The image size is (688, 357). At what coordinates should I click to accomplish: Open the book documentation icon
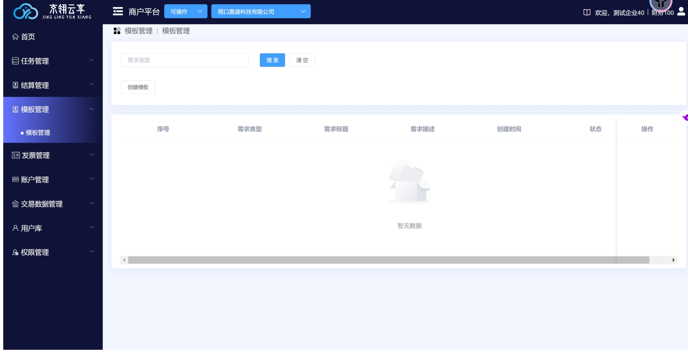point(587,12)
